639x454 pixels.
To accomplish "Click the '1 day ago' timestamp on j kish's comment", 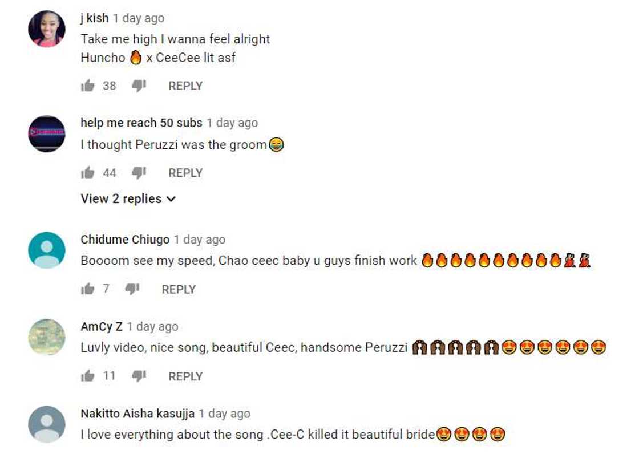I will pyautogui.click(x=139, y=18).
